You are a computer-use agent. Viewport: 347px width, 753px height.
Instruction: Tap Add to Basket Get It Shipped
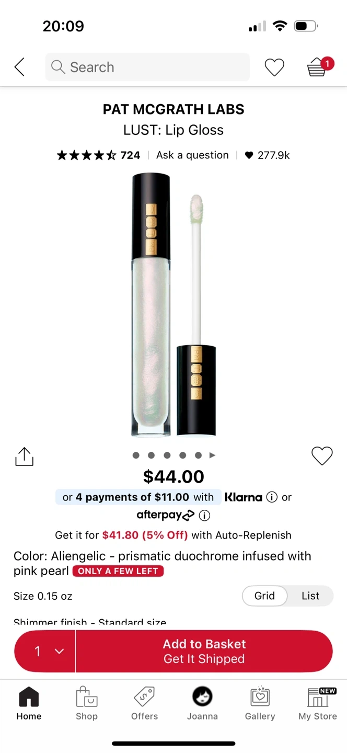pyautogui.click(x=204, y=651)
